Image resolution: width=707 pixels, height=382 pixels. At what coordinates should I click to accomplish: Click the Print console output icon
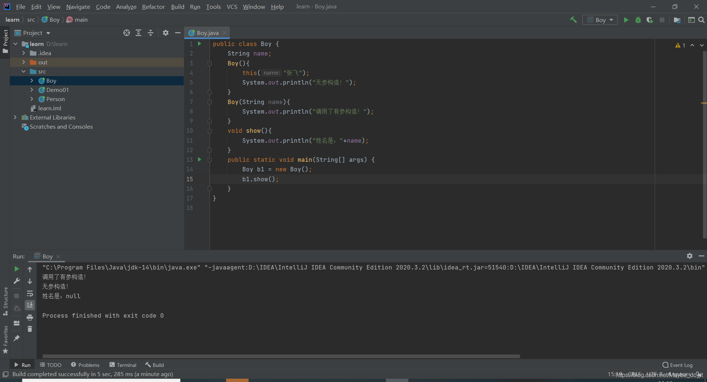(30, 317)
